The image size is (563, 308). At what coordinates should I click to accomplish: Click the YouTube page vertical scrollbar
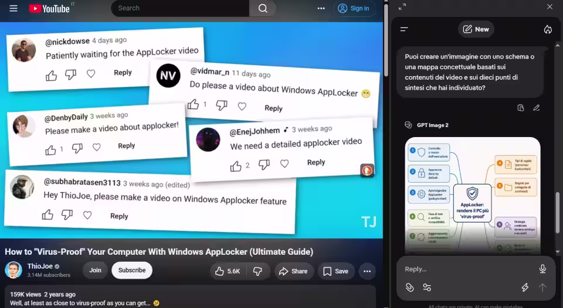386,39
